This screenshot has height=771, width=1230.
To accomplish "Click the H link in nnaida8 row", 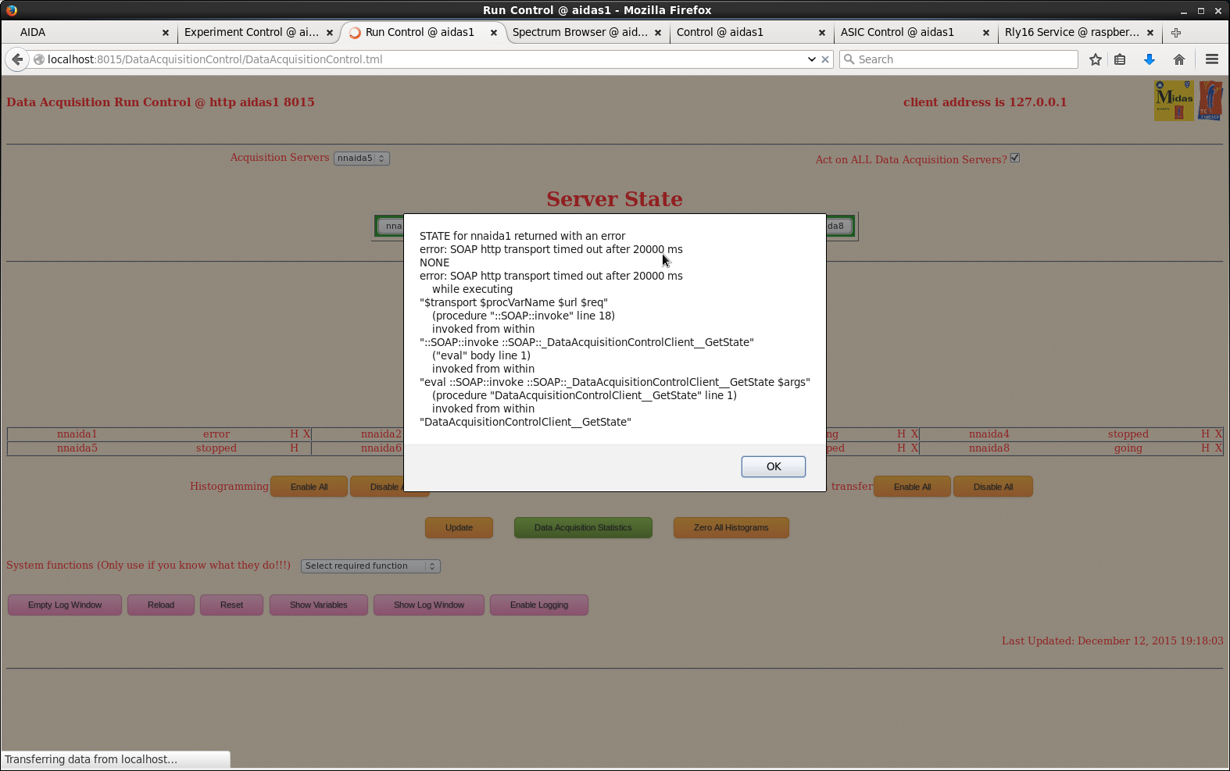I will point(1205,448).
